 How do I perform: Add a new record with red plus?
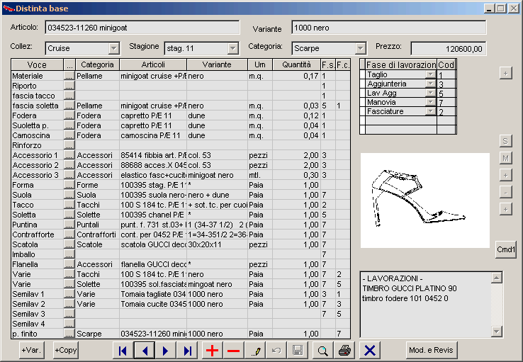click(x=211, y=351)
